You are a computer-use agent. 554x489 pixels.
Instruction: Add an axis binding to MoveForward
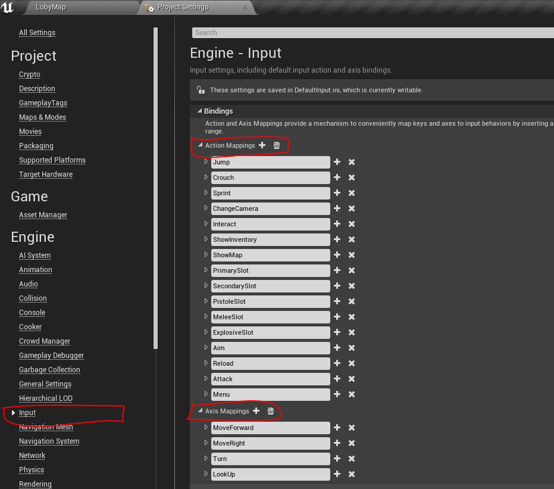pos(337,428)
